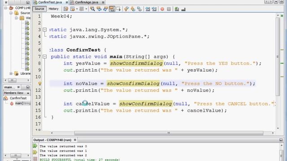
Task: Select main(String method in Navigator
Action: click(x=23, y=103)
